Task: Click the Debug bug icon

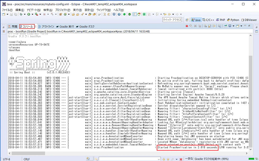Action: point(21,14)
